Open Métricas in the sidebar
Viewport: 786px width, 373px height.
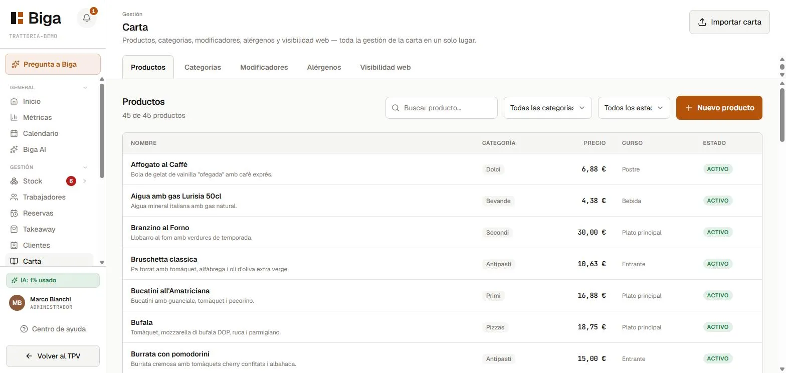pos(49,117)
